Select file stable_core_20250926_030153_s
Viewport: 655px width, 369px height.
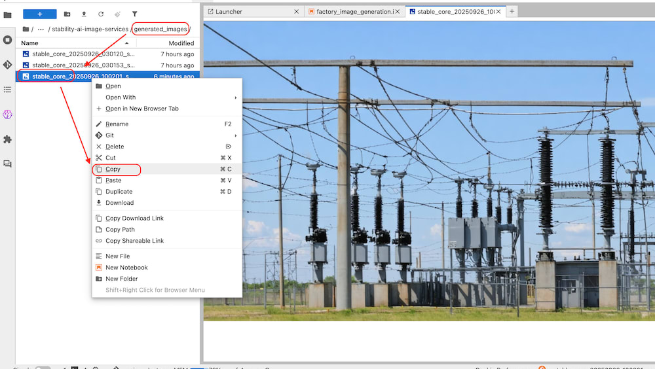click(x=108, y=65)
